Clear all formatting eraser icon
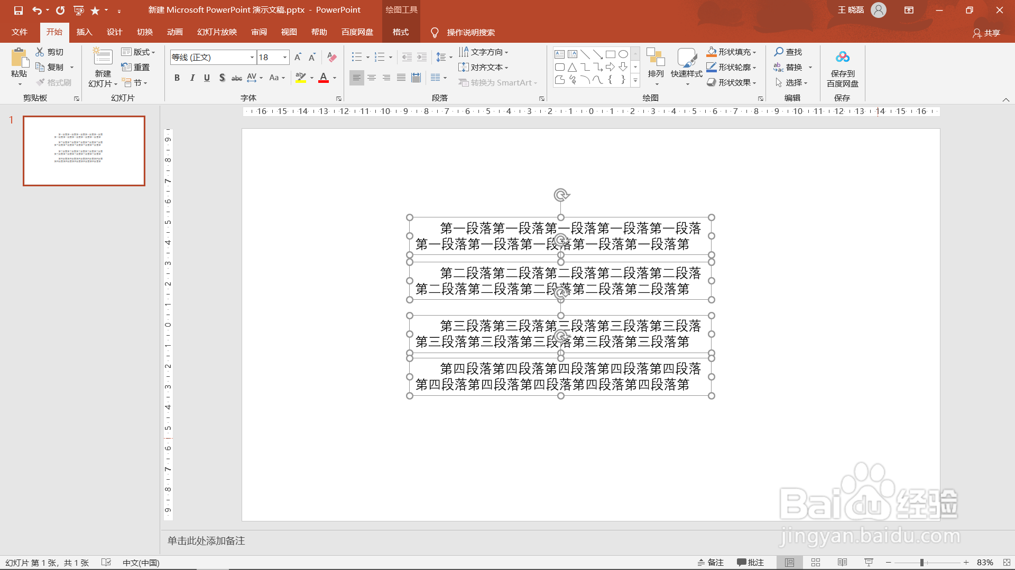Viewport: 1015px width, 570px height. pyautogui.click(x=332, y=57)
